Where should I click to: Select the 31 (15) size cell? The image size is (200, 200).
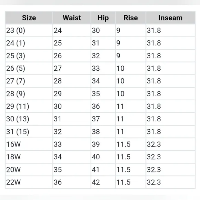click(x=29, y=131)
